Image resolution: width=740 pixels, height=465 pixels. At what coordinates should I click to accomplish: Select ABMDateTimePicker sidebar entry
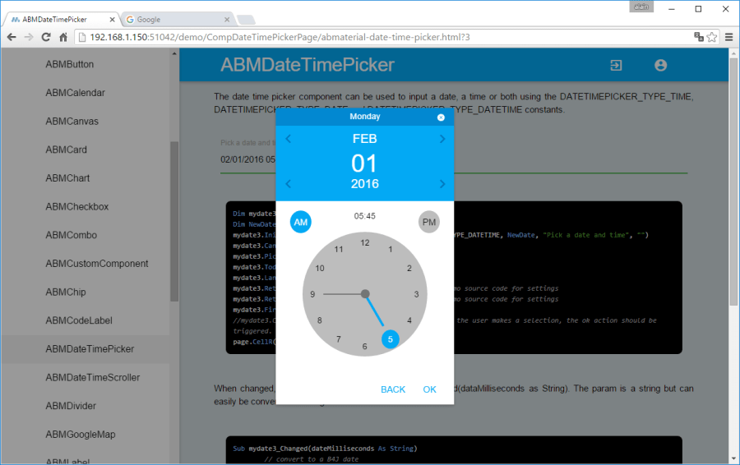[86, 349]
